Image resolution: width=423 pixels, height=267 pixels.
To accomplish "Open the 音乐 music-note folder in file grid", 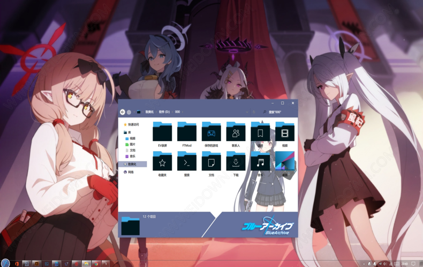I will 260,164.
